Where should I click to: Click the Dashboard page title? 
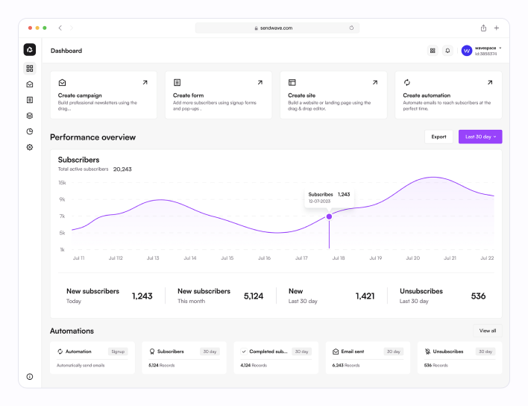66,51
